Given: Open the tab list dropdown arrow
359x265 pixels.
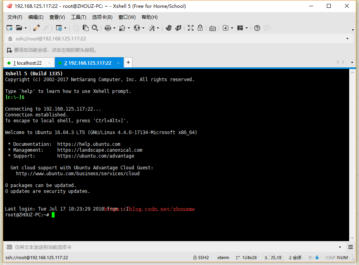Looking at the screenshot, I should [352, 62].
